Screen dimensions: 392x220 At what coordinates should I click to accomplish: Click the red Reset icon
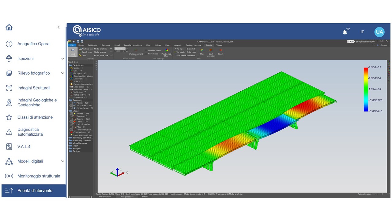pyautogui.click(x=221, y=51)
